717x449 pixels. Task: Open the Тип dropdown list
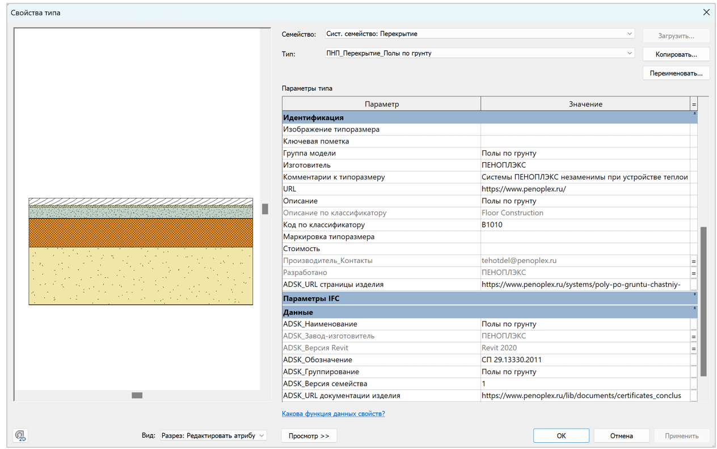pyautogui.click(x=479, y=53)
